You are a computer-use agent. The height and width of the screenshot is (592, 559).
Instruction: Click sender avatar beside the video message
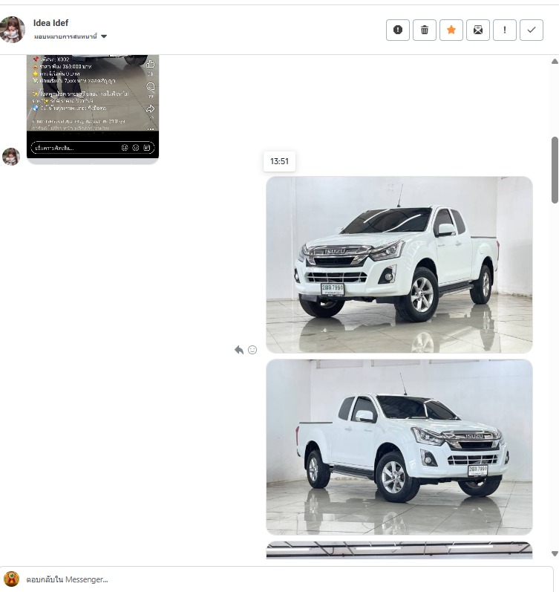pos(11,156)
